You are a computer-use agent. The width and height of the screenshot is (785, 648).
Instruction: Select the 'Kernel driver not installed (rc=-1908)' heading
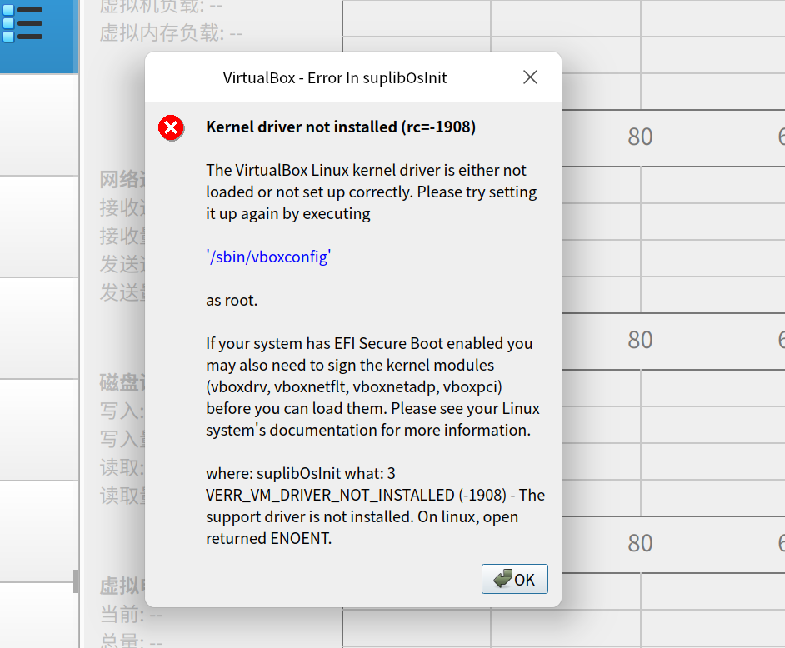pyautogui.click(x=341, y=127)
